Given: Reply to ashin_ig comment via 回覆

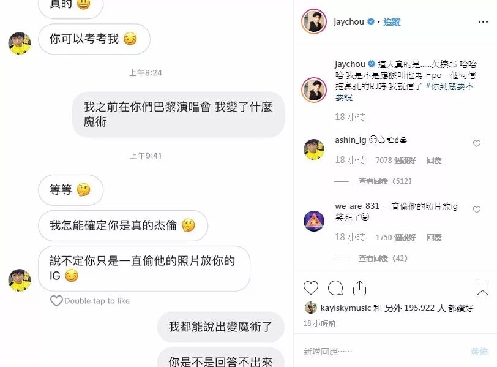Looking at the screenshot, I should coord(434,161).
